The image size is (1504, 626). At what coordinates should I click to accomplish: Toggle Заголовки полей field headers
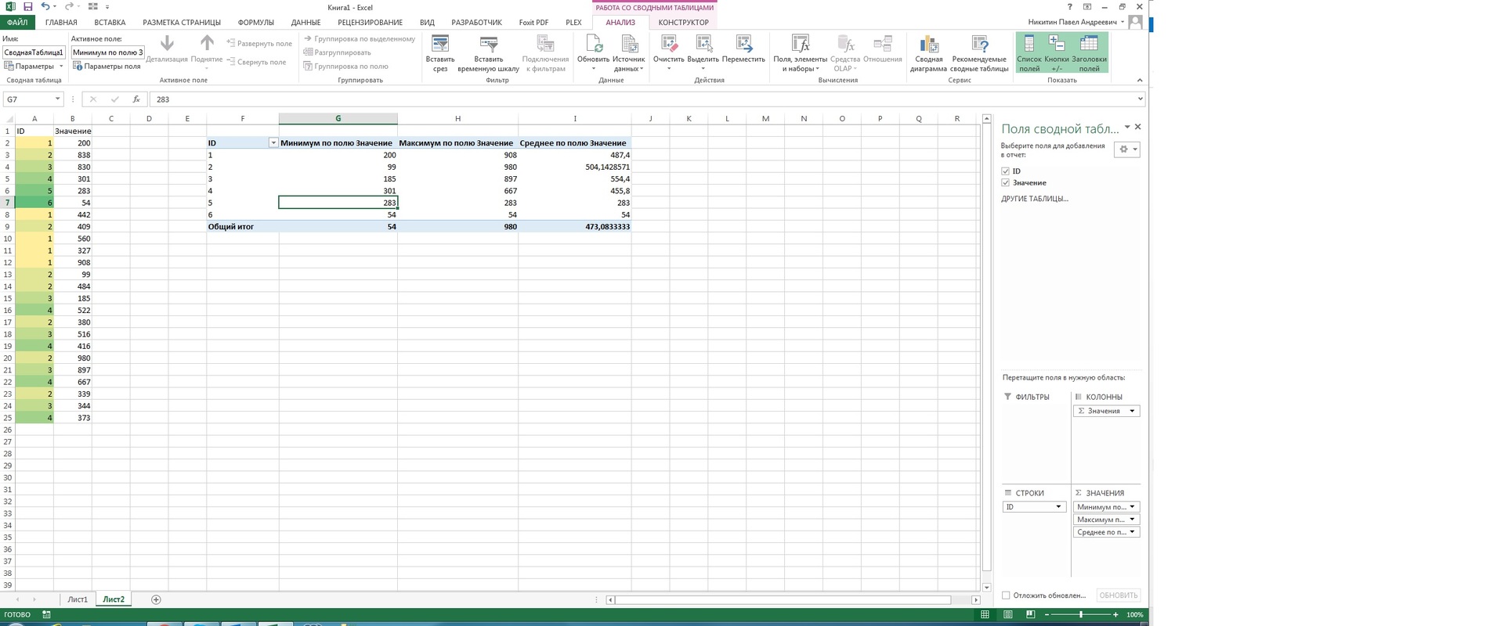tap(1089, 53)
